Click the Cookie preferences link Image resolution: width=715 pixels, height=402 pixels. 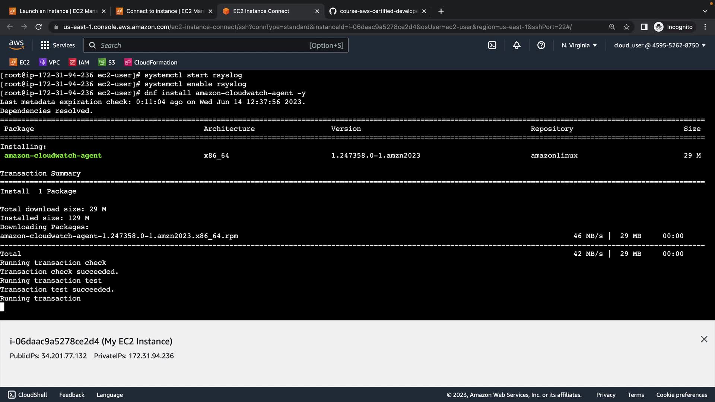pyautogui.click(x=681, y=395)
